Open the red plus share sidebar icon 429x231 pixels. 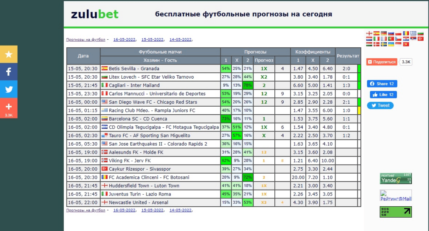pos(9,108)
